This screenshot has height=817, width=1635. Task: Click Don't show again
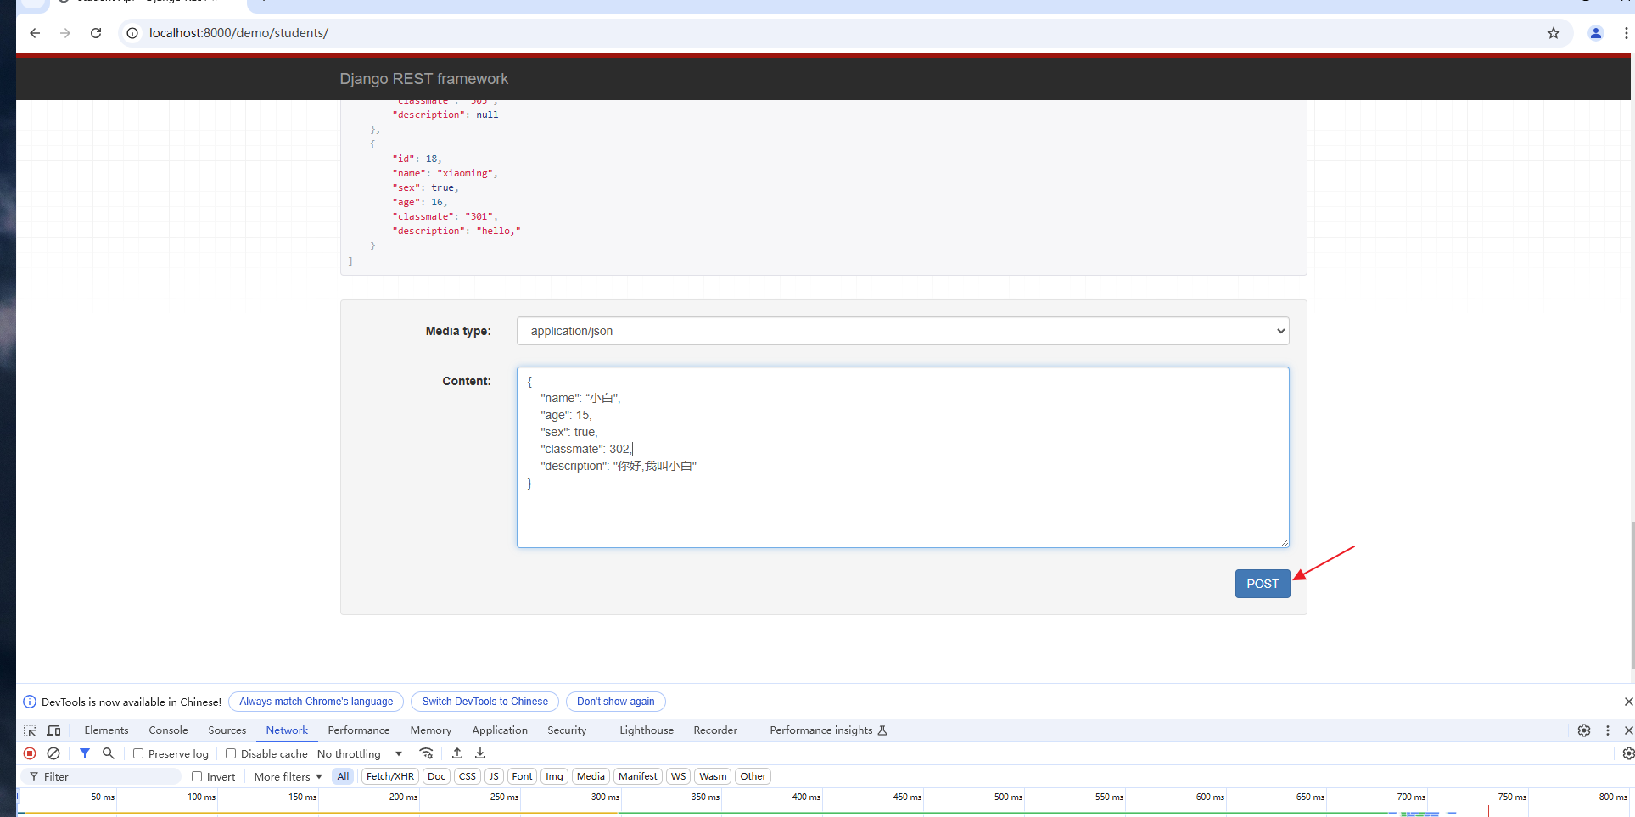point(615,702)
